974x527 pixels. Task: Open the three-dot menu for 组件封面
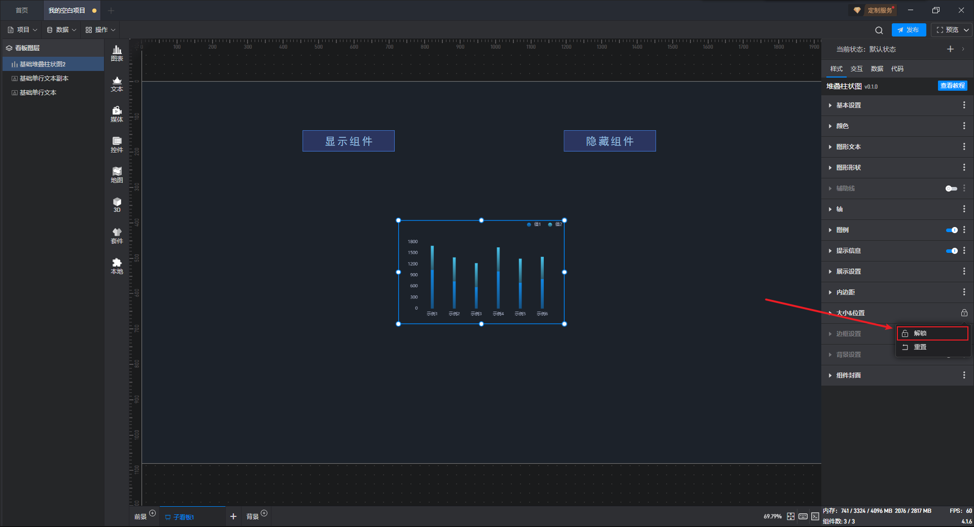tap(964, 375)
